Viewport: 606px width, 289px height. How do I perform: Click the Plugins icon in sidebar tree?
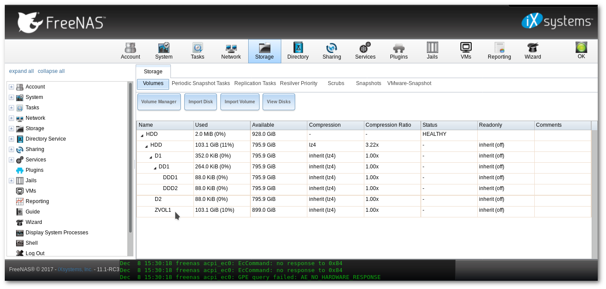click(20, 170)
